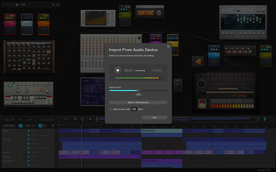Select the rectangle selection tool

point(8,5)
